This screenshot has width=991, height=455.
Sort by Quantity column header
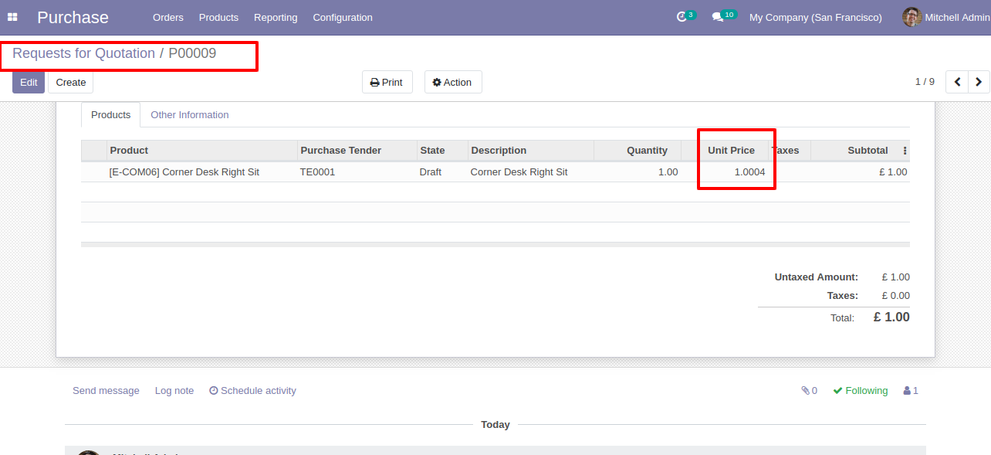638,151
